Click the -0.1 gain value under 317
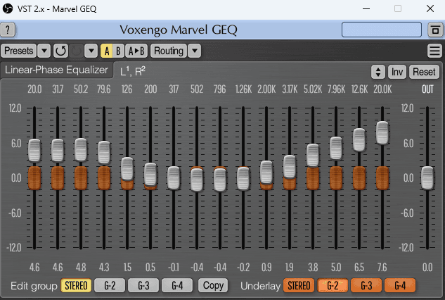Screen dimensions: 445x300 [174, 268]
